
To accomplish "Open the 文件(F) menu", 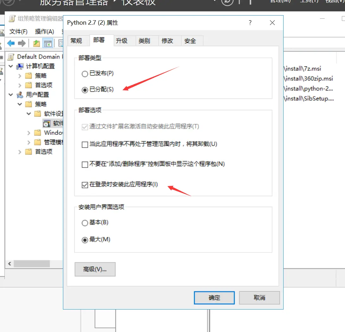I will (18, 32).
